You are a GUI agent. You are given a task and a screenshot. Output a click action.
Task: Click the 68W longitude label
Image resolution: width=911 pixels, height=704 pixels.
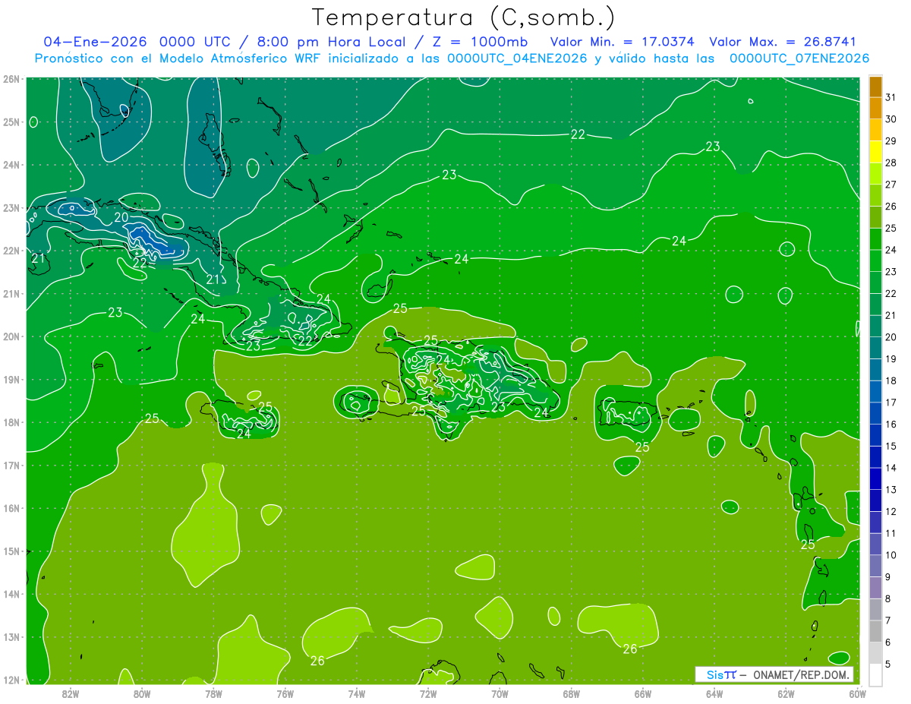pyautogui.click(x=572, y=693)
